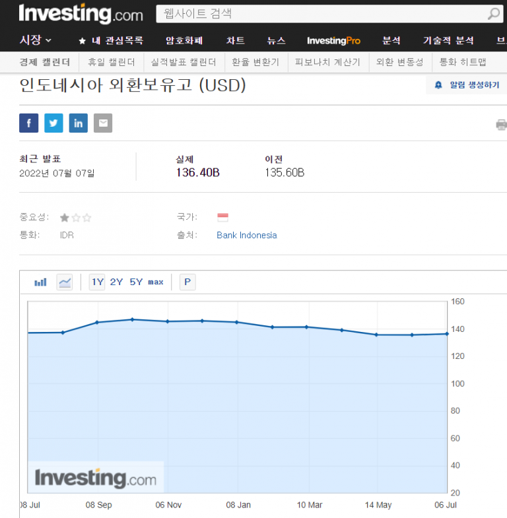Open the 암호화폐 menu
Image resolution: width=507 pixels, height=518 pixels.
pyautogui.click(x=184, y=40)
